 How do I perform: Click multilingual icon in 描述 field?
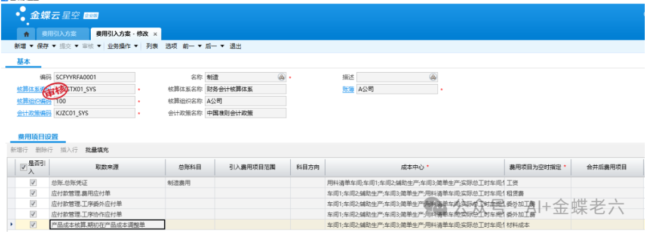pyautogui.click(x=433, y=77)
